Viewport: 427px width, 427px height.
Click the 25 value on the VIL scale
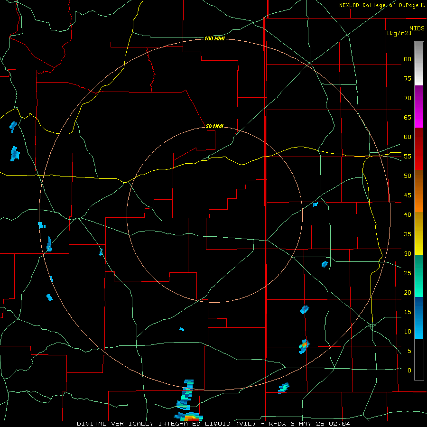pos(408,273)
